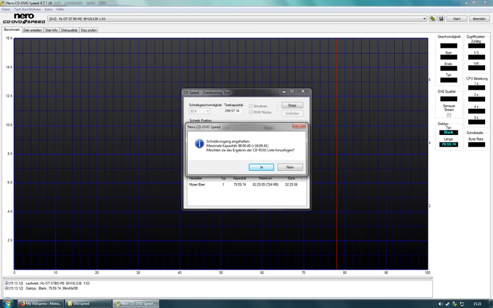This screenshot has width=493, height=308.
Task: Click the Moser Baer entry in the results list
Action: 197,185
